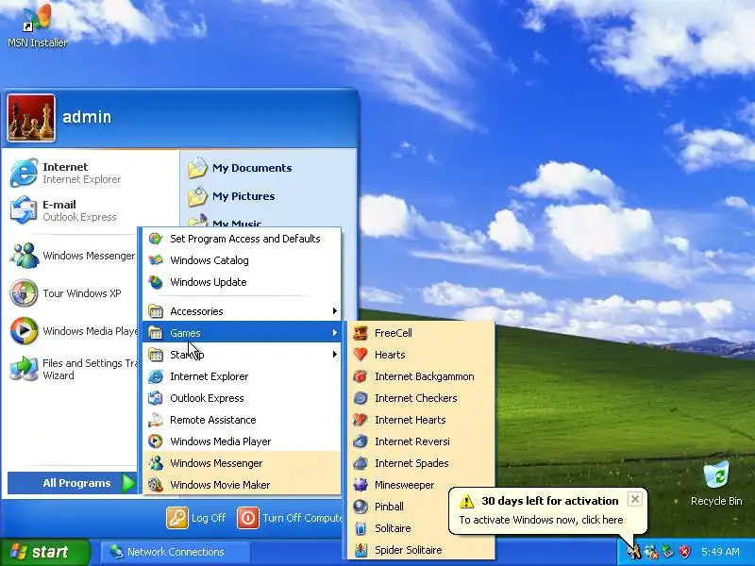755x566 pixels.
Task: Click the Accessories folder icon
Action: [156, 311]
